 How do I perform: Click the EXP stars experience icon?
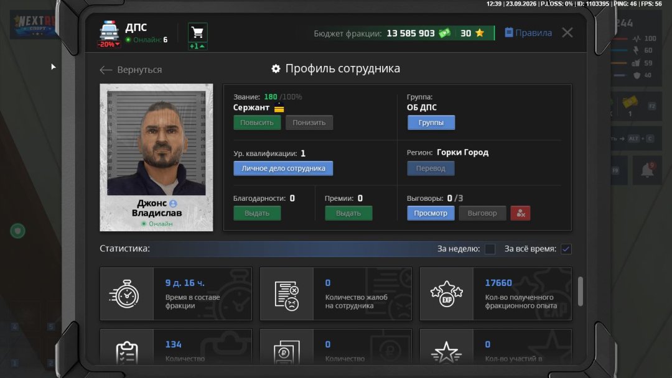point(447,294)
